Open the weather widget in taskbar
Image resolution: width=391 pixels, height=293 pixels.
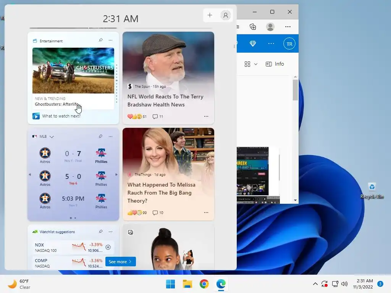tap(19, 284)
